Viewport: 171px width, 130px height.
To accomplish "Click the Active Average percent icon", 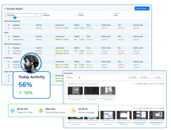I will click(73, 110).
